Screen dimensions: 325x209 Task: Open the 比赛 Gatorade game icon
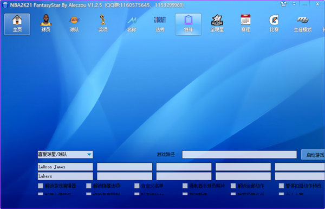[274, 24]
